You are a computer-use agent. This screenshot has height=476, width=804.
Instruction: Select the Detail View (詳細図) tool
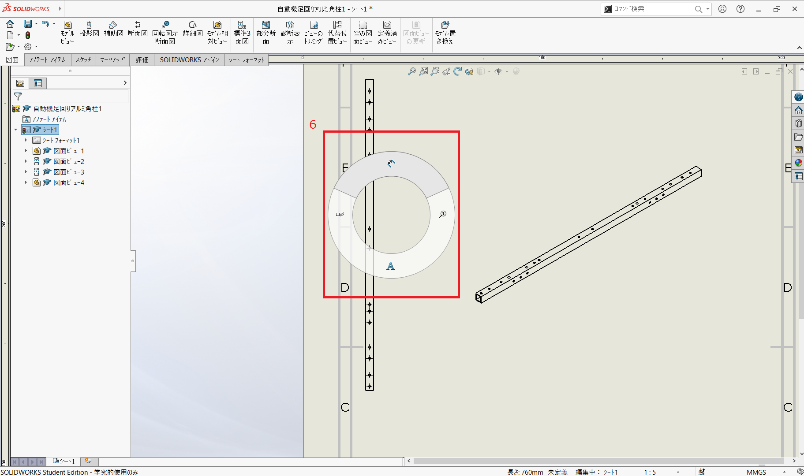[x=193, y=29]
